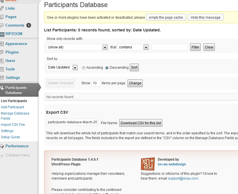238x194 pixels.
Task: Open the Date Updated sort dropdown
Action: click(62, 68)
